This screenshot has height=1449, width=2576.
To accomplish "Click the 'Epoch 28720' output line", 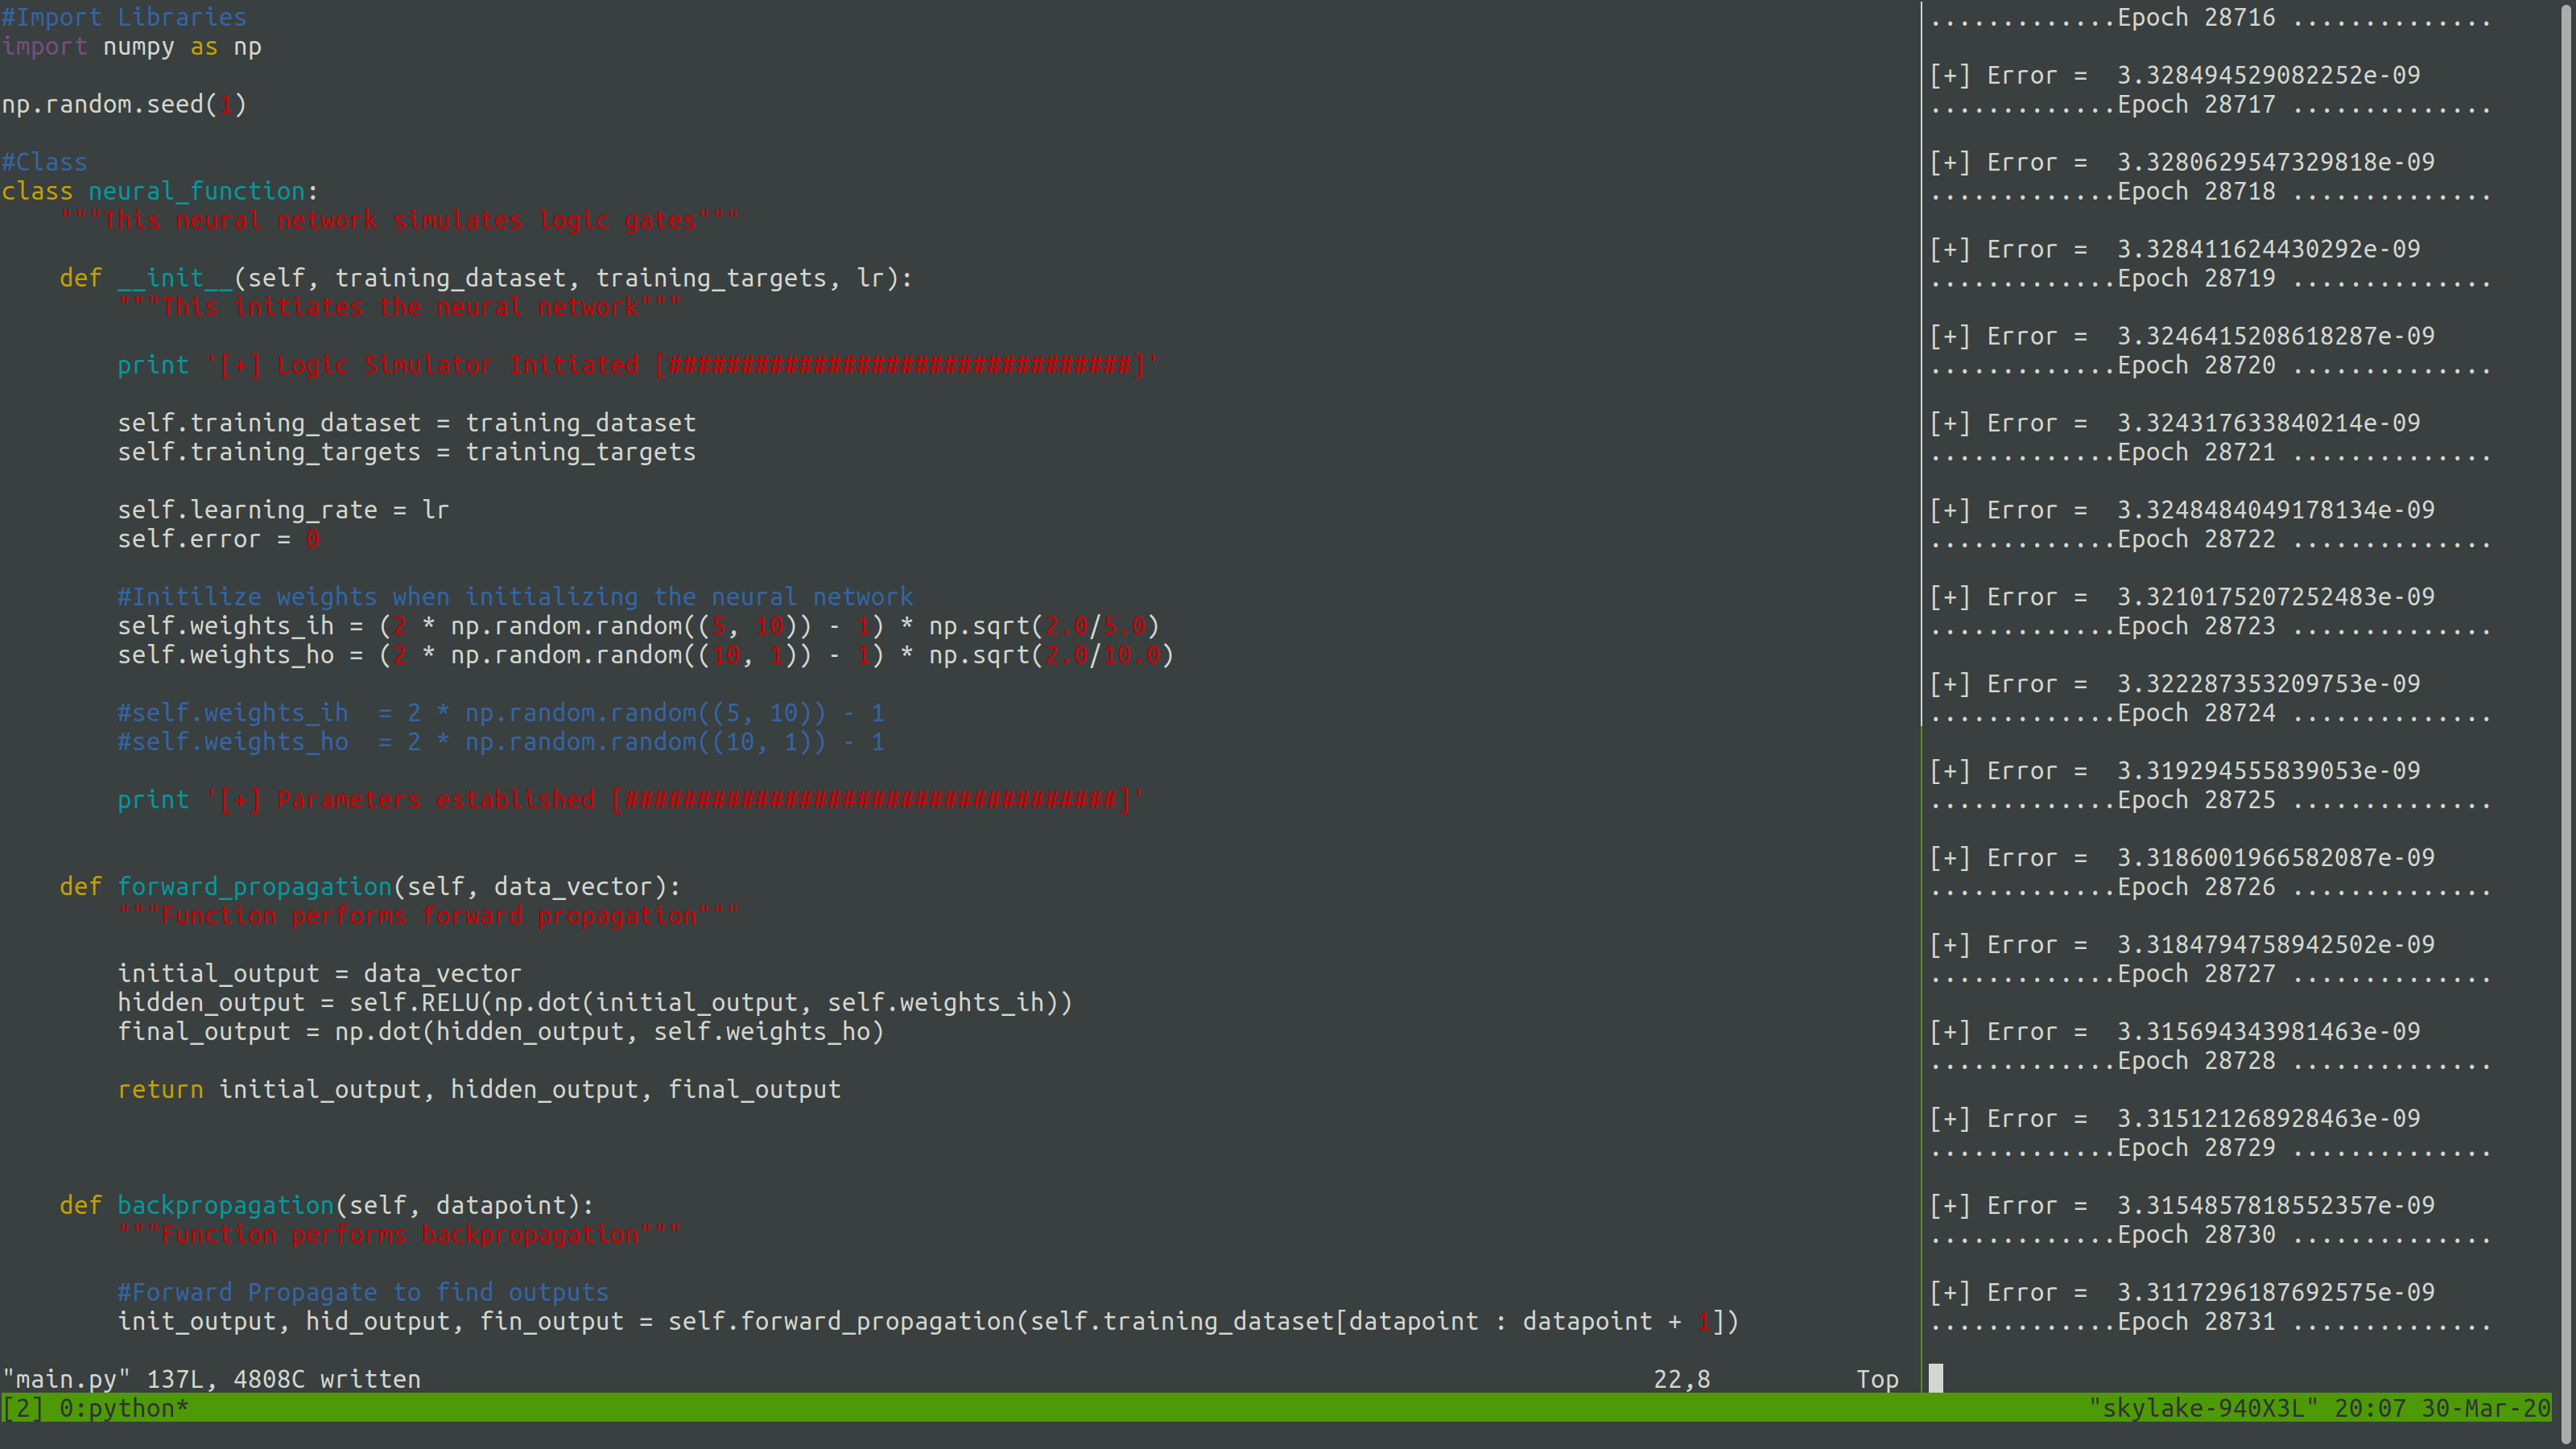I will click(2210, 365).
